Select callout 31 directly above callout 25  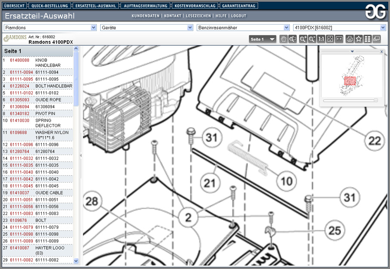click(x=350, y=198)
